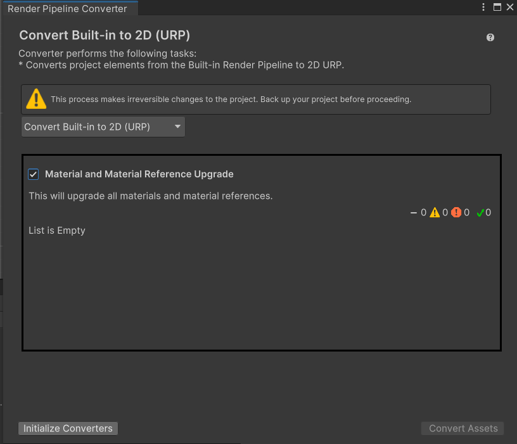Click the List is Empty label

click(56, 231)
